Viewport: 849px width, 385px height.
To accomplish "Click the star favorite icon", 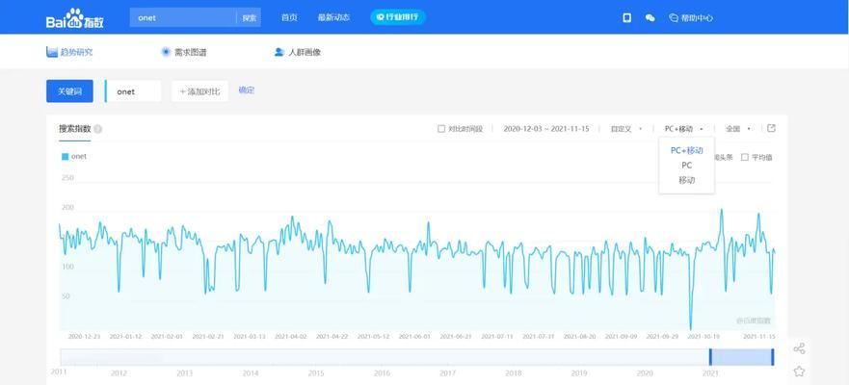I will pos(799,372).
